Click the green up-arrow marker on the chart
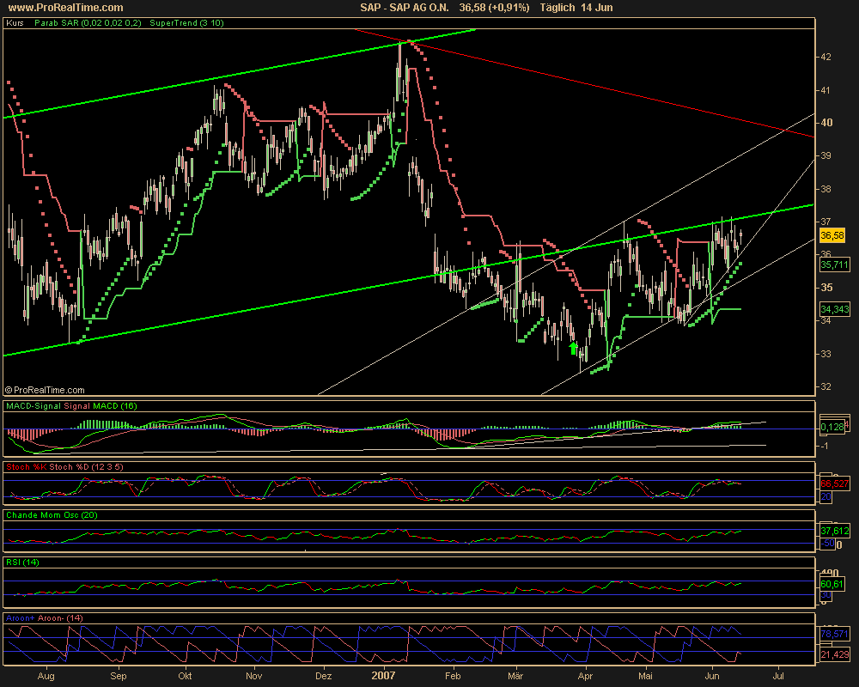 click(x=574, y=348)
